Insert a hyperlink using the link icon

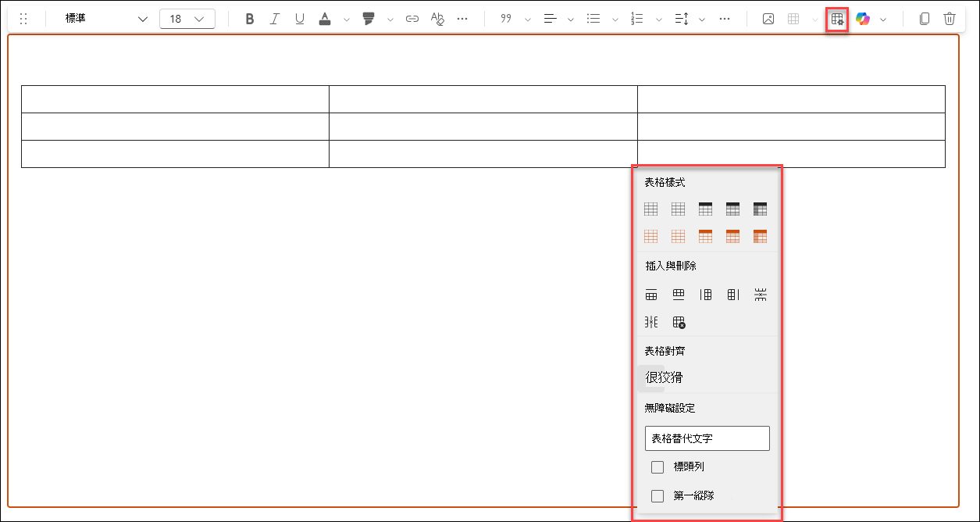click(x=412, y=20)
